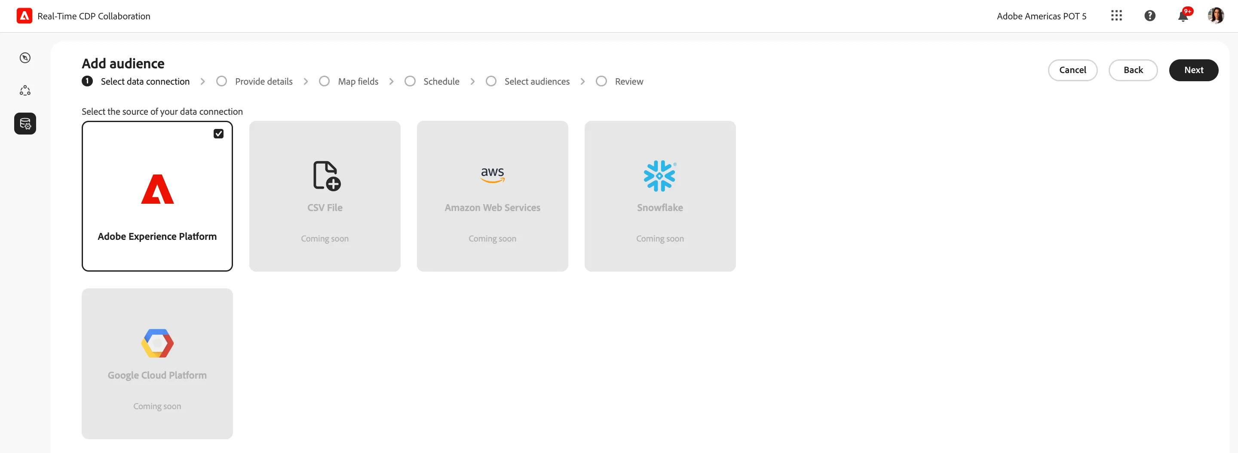Open the notifications bell
Screen dimensions: 1238x453
(1183, 16)
